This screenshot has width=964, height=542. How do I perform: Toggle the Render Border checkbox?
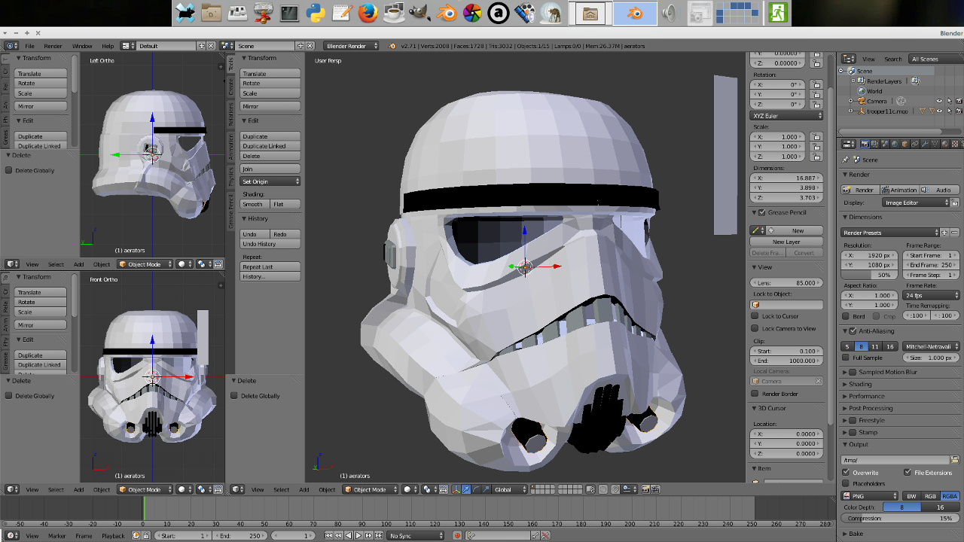pyautogui.click(x=755, y=394)
